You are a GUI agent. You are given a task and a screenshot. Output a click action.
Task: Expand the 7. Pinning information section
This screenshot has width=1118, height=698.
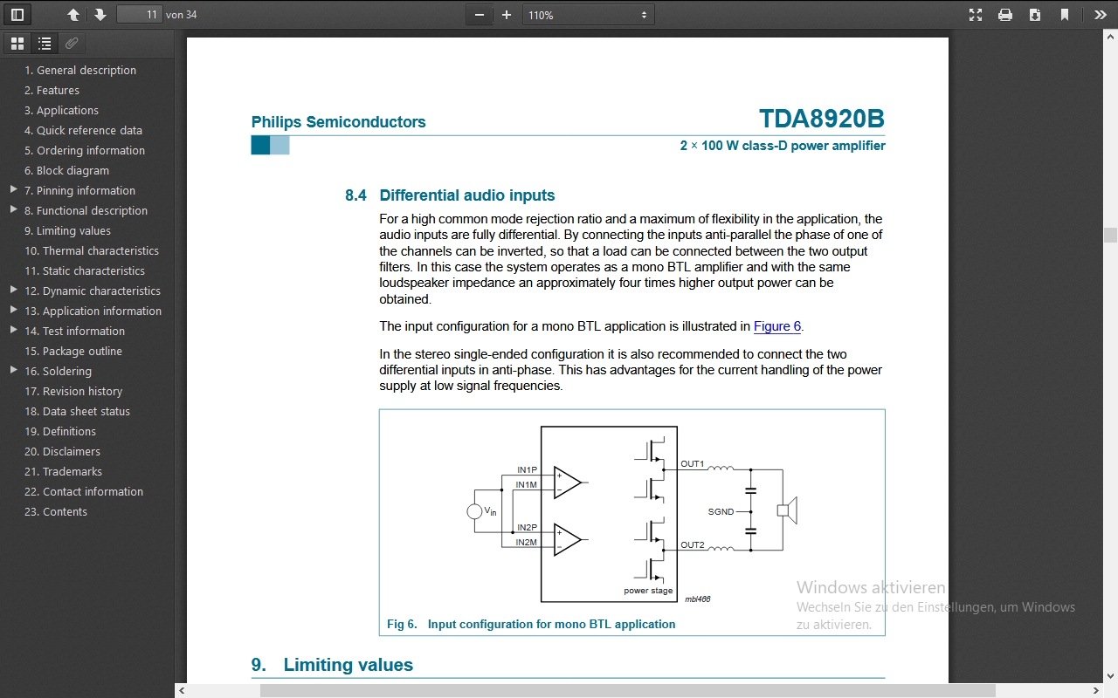13,190
